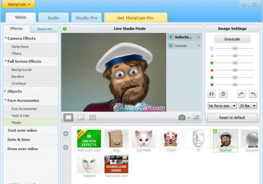Open the No force size dropdown
Screen dimensions: 263x184
[222, 106]
